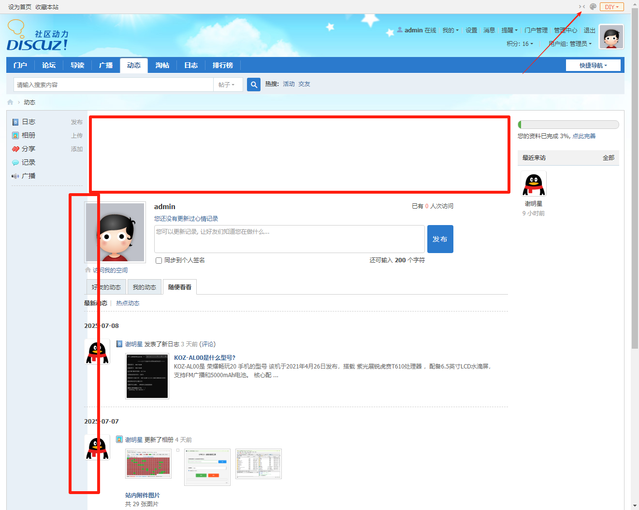This screenshot has width=639, height=510.
Task: Click the home icon in breadcrumb
Action: (10, 102)
